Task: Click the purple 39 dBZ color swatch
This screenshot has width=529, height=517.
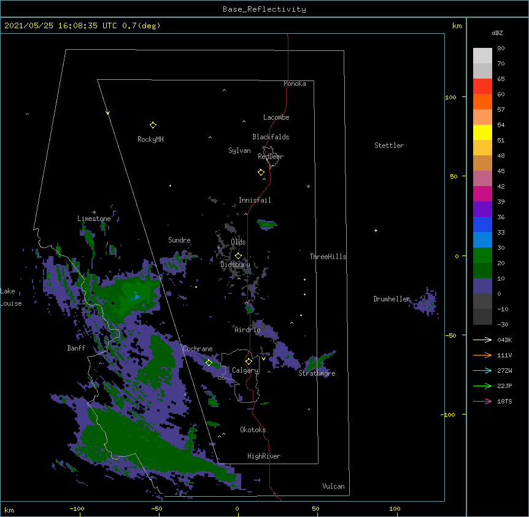Action: pyautogui.click(x=482, y=209)
